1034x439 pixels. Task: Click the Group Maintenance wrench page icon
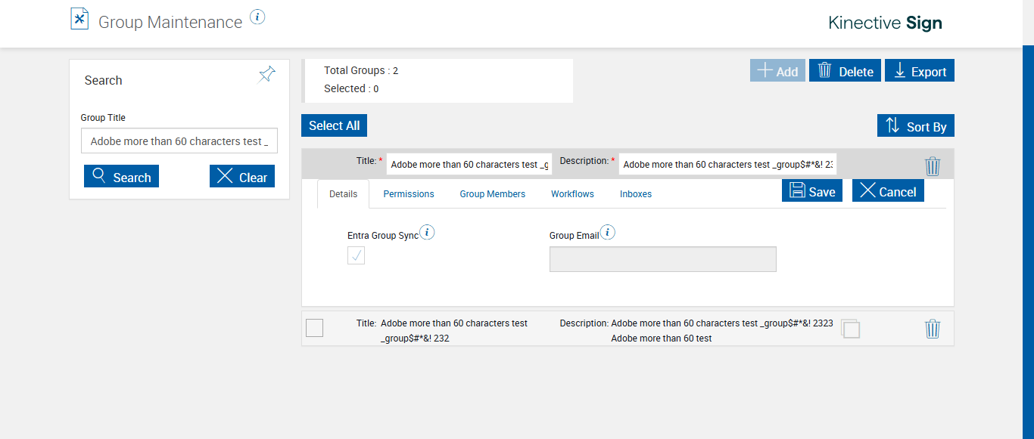tap(79, 19)
